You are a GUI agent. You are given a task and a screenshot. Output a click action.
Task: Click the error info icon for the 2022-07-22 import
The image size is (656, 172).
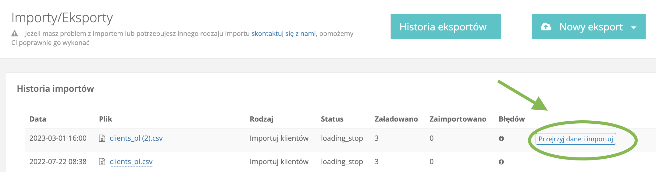tap(501, 162)
